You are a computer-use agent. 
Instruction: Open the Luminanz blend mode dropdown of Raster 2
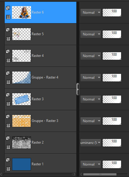tap(91, 143)
